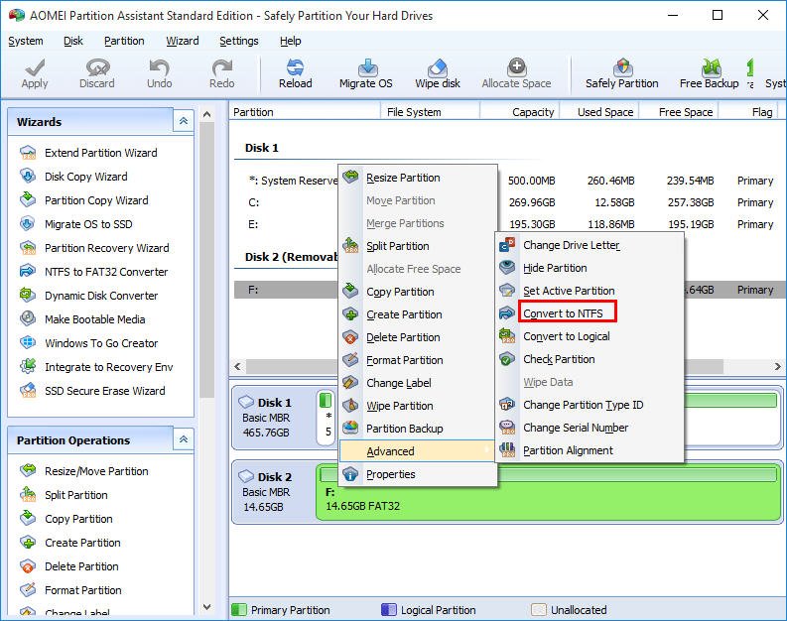Click the Undo arrow icon
This screenshot has width=787, height=621.
[159, 73]
